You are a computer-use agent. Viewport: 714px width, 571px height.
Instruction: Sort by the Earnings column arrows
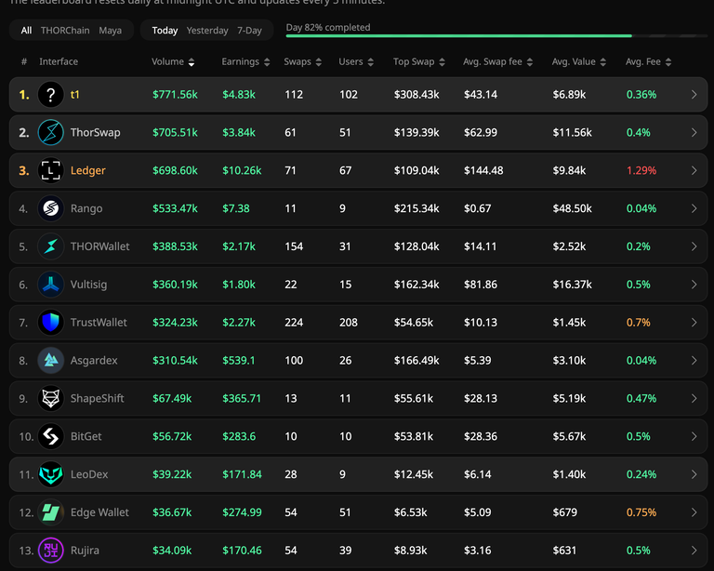coord(267,62)
